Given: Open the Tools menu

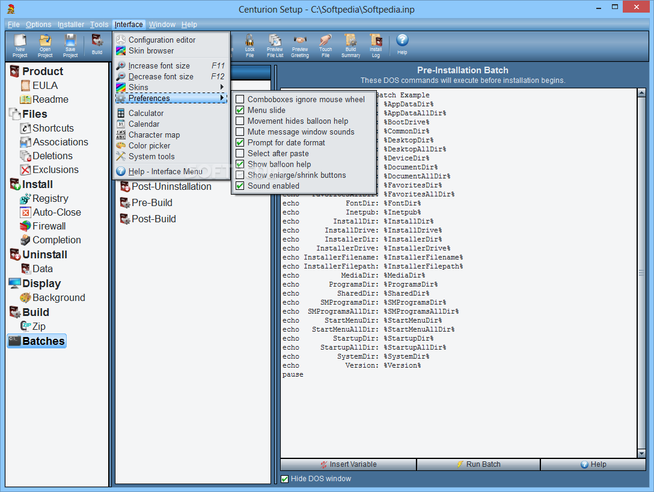Looking at the screenshot, I should 99,25.
